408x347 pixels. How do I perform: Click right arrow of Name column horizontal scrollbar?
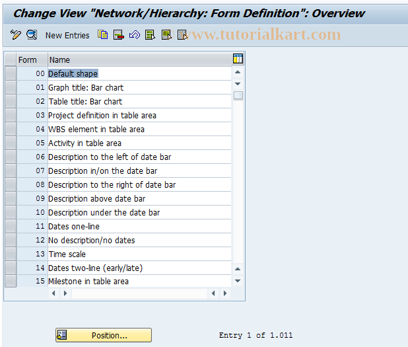[x=225, y=293]
